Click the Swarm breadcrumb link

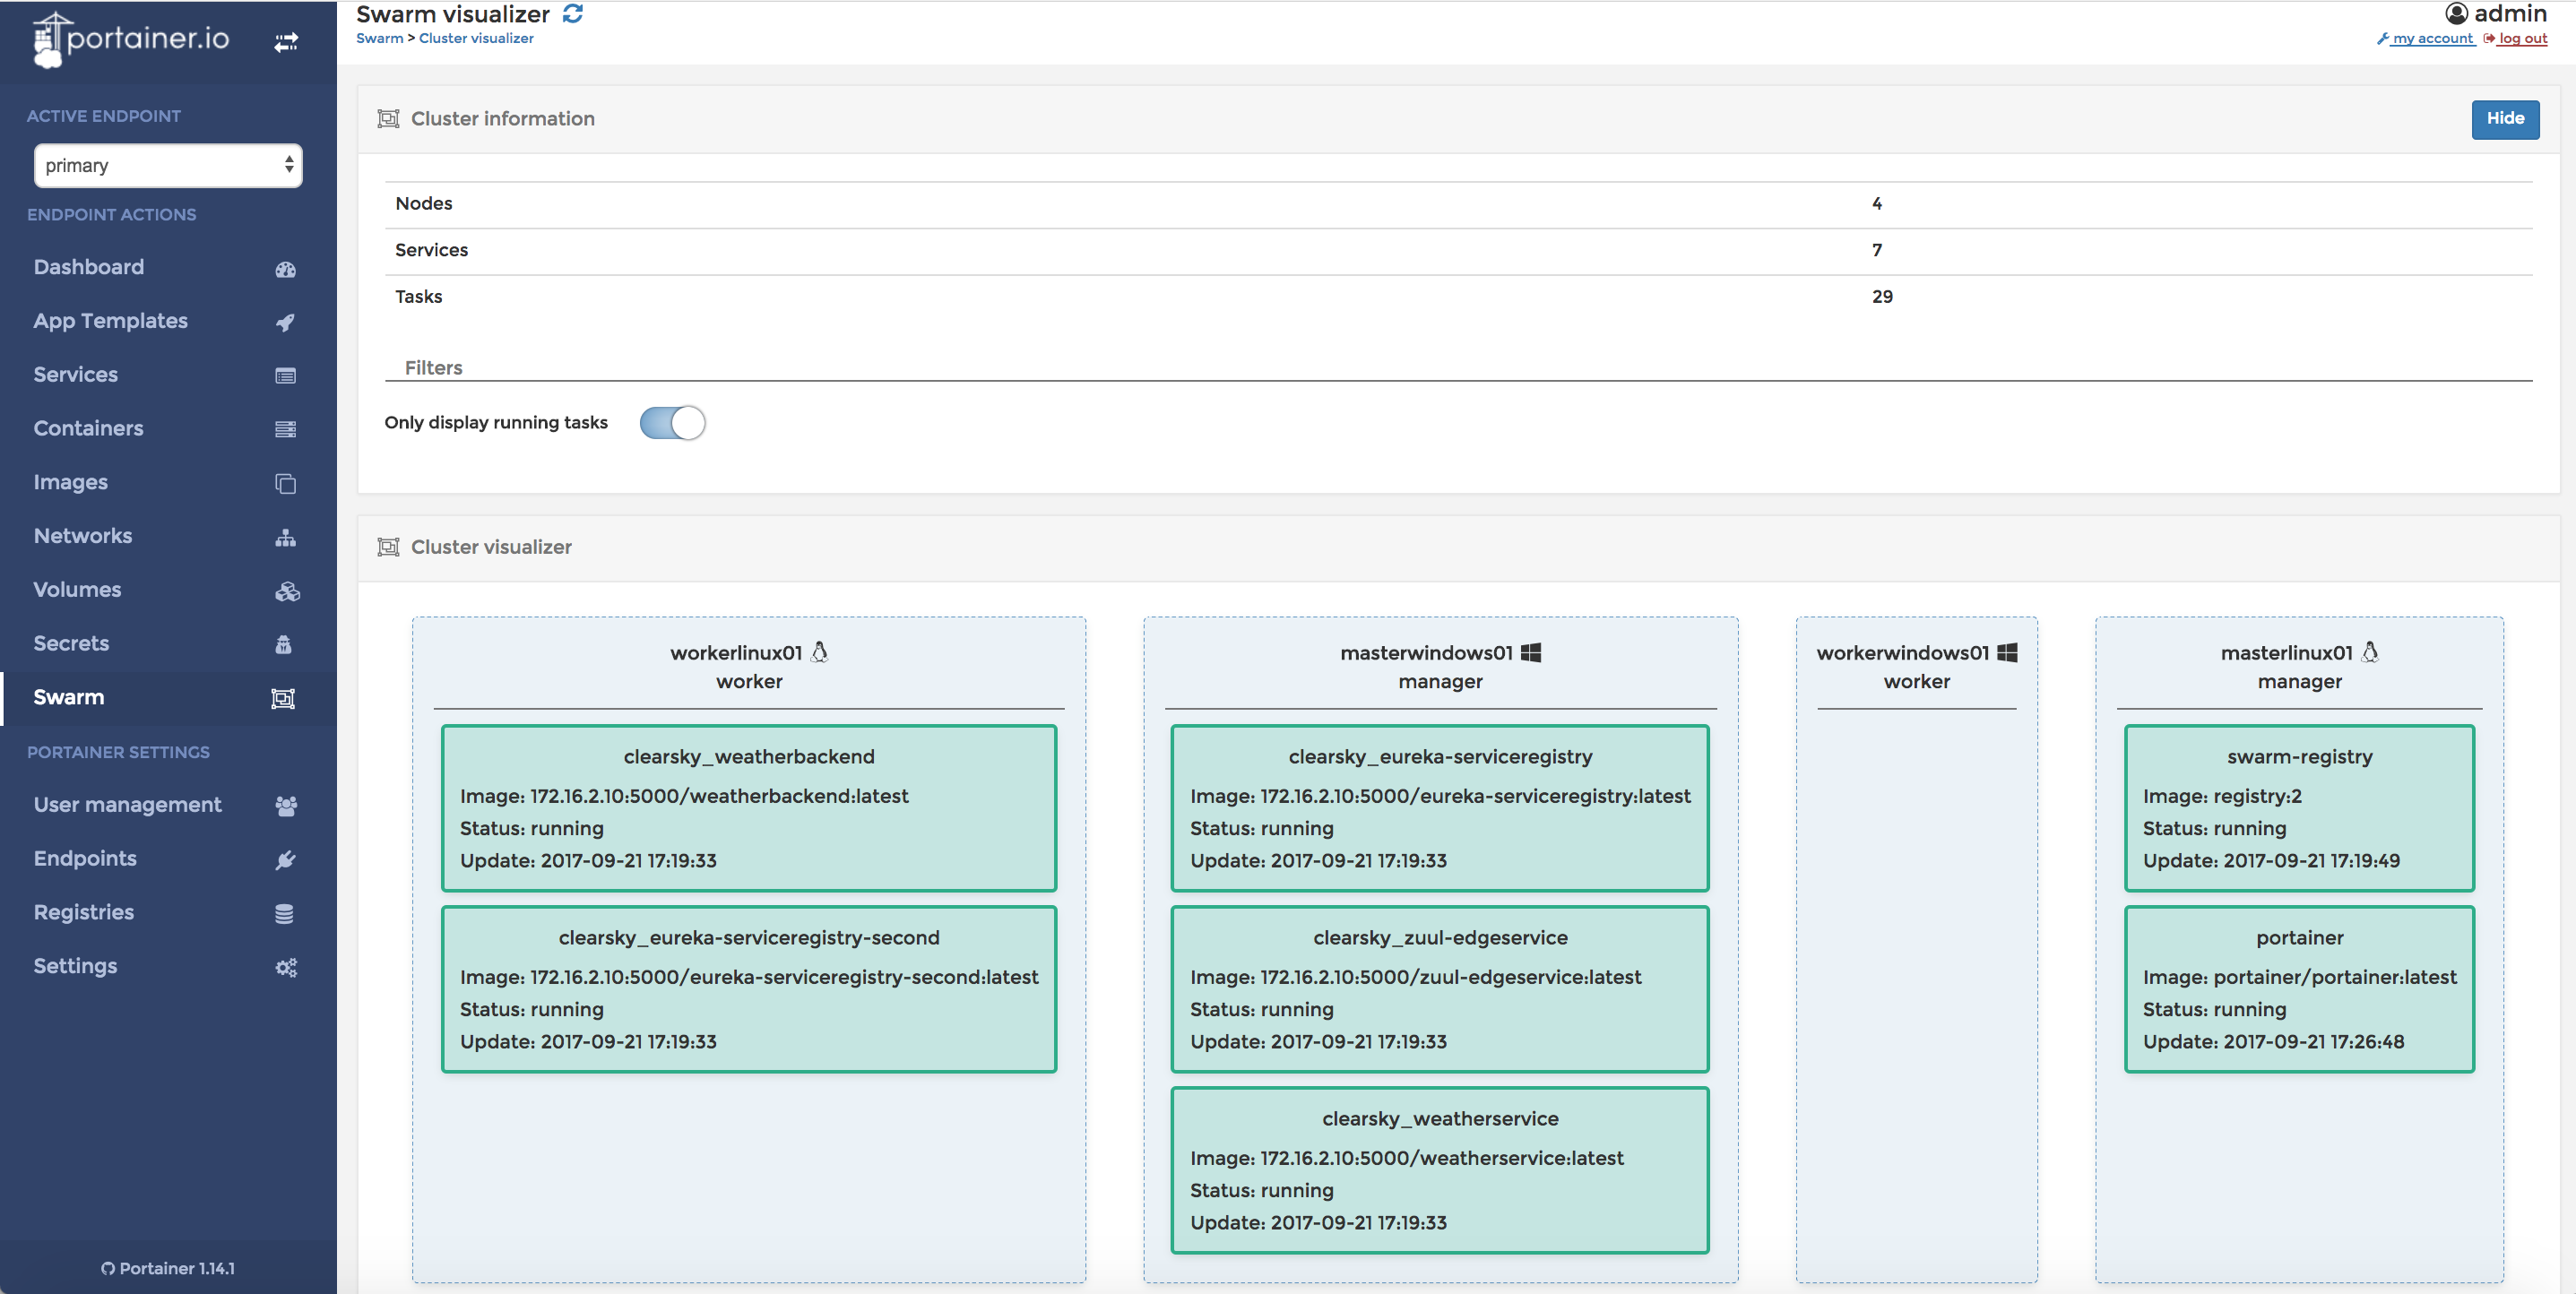(379, 39)
